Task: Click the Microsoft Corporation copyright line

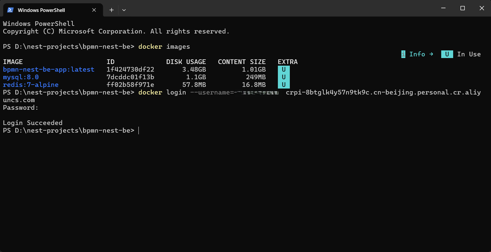Action: point(117,31)
